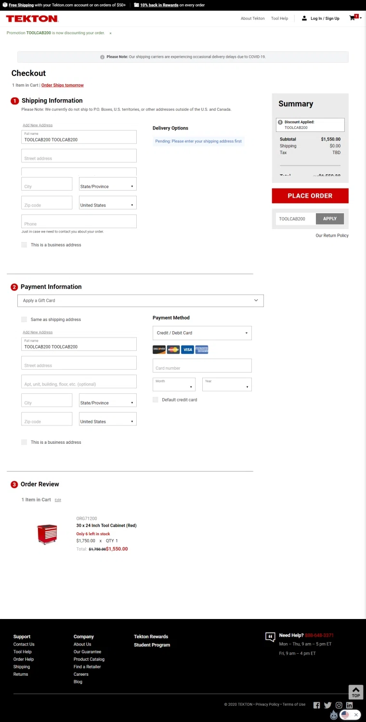Check shipping 'This is a business address'
Viewport: 366px width, 722px height.
point(24,245)
